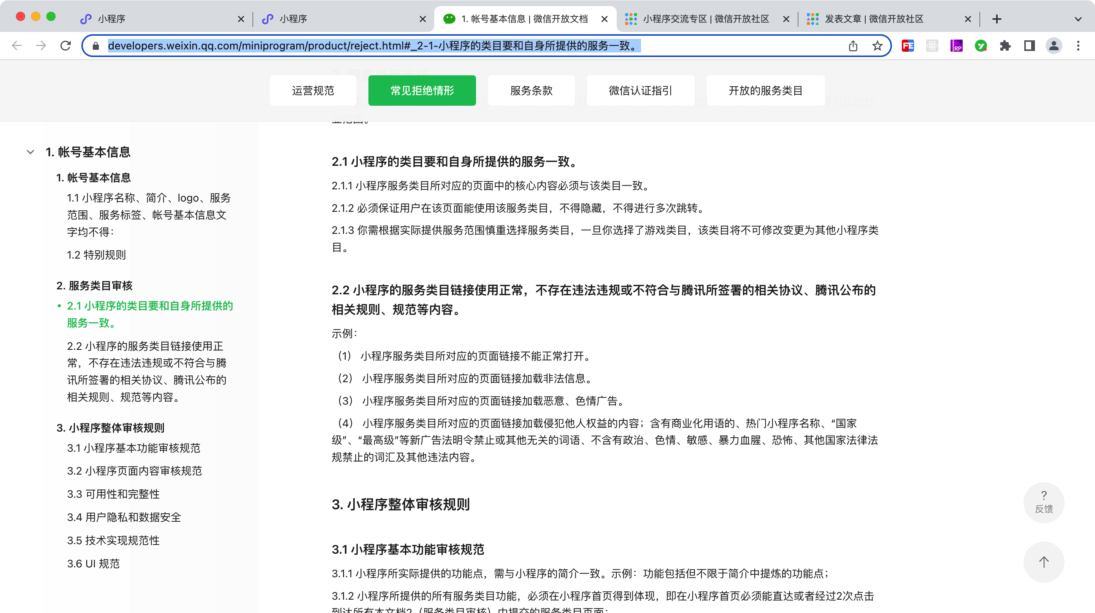The height and width of the screenshot is (613, 1095).
Task: Open the Extensions puzzle piece icon
Action: (1005, 46)
